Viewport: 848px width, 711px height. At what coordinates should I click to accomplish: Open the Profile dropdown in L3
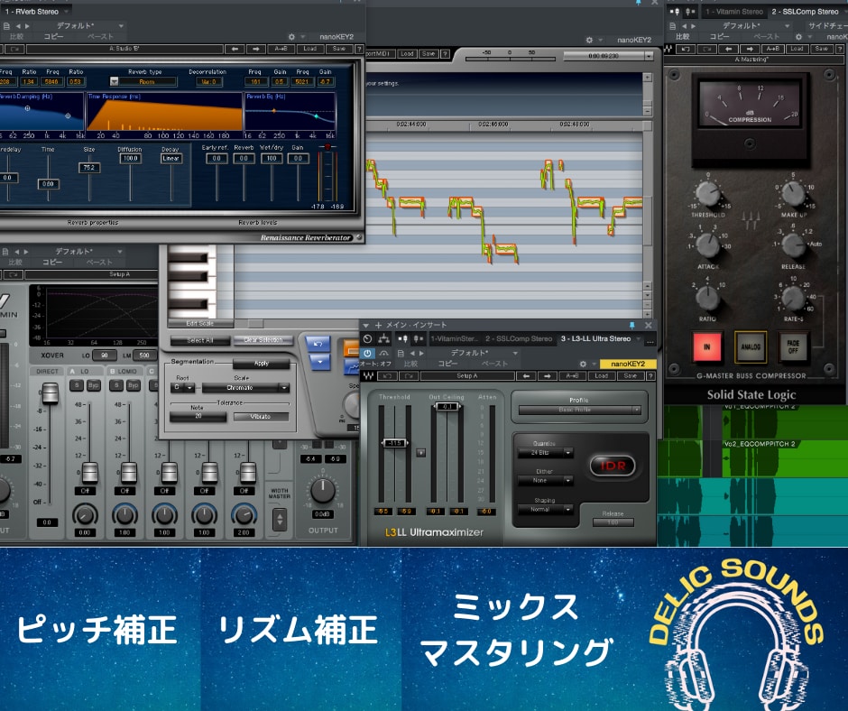click(x=579, y=411)
